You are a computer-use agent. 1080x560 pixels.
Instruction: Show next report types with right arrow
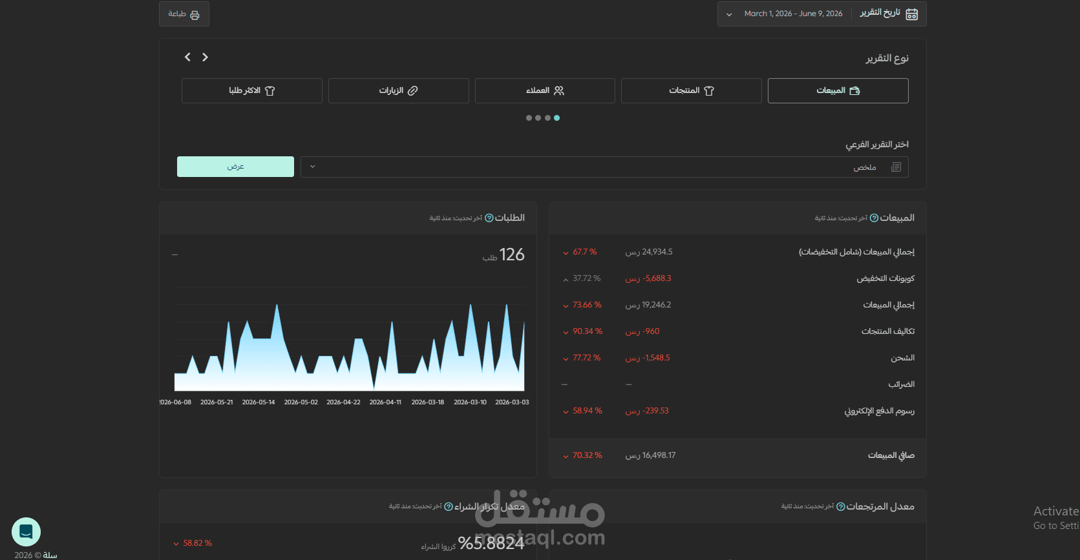[205, 57]
